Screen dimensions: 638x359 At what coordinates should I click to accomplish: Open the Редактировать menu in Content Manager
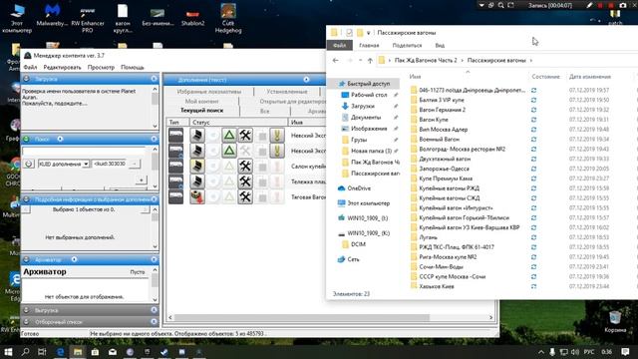point(62,67)
